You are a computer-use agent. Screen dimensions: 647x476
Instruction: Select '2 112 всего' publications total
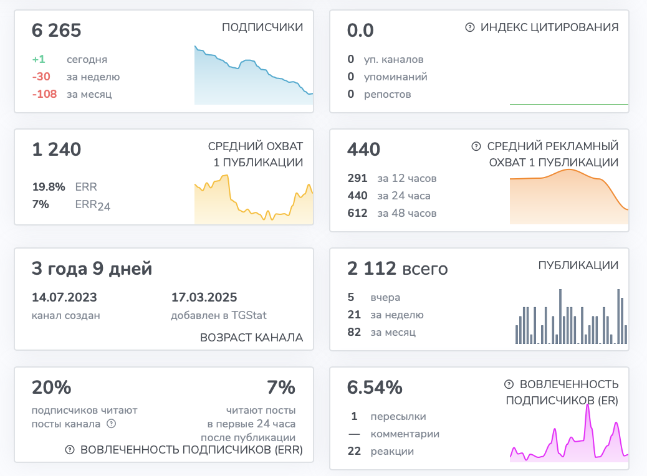tap(397, 269)
